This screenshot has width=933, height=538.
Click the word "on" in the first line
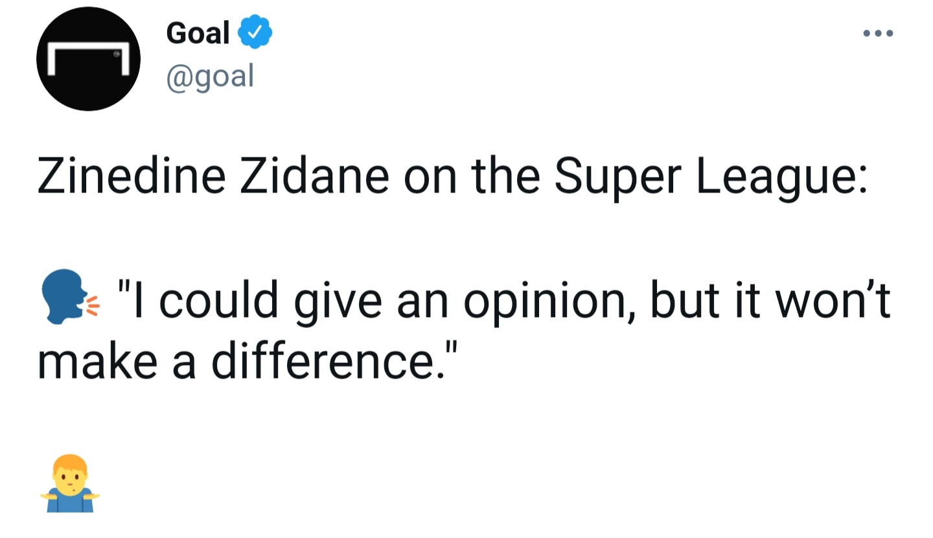point(428,176)
